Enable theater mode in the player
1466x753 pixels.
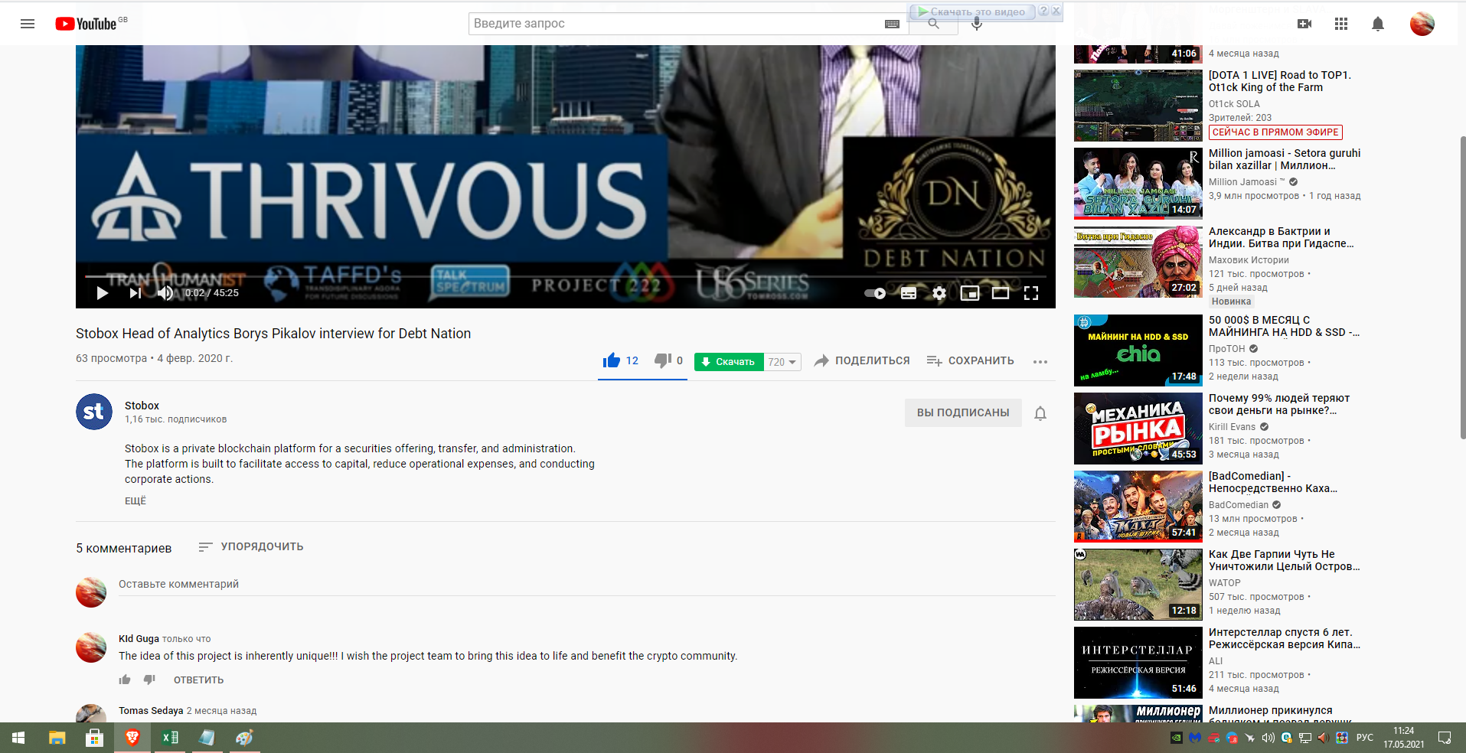pyautogui.click(x=1001, y=293)
